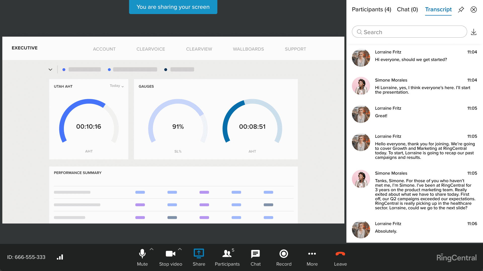Viewport: 483px width, 271px height.
Task: Pin the side panel with pin icon
Action: [x=461, y=10]
